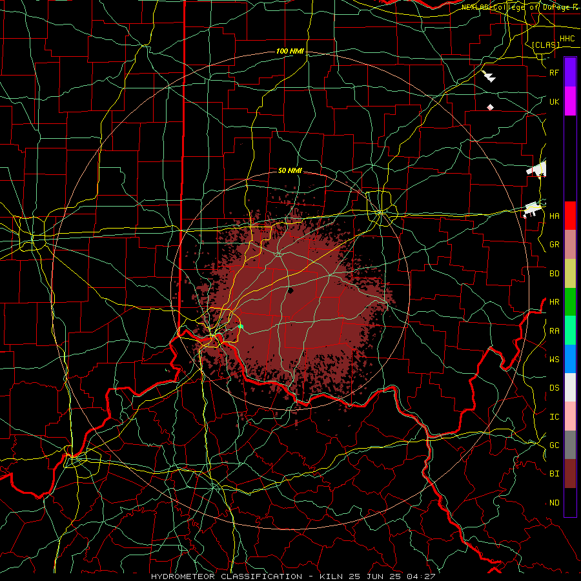
Task: Click the HA red legend swatch
Action: (x=570, y=216)
